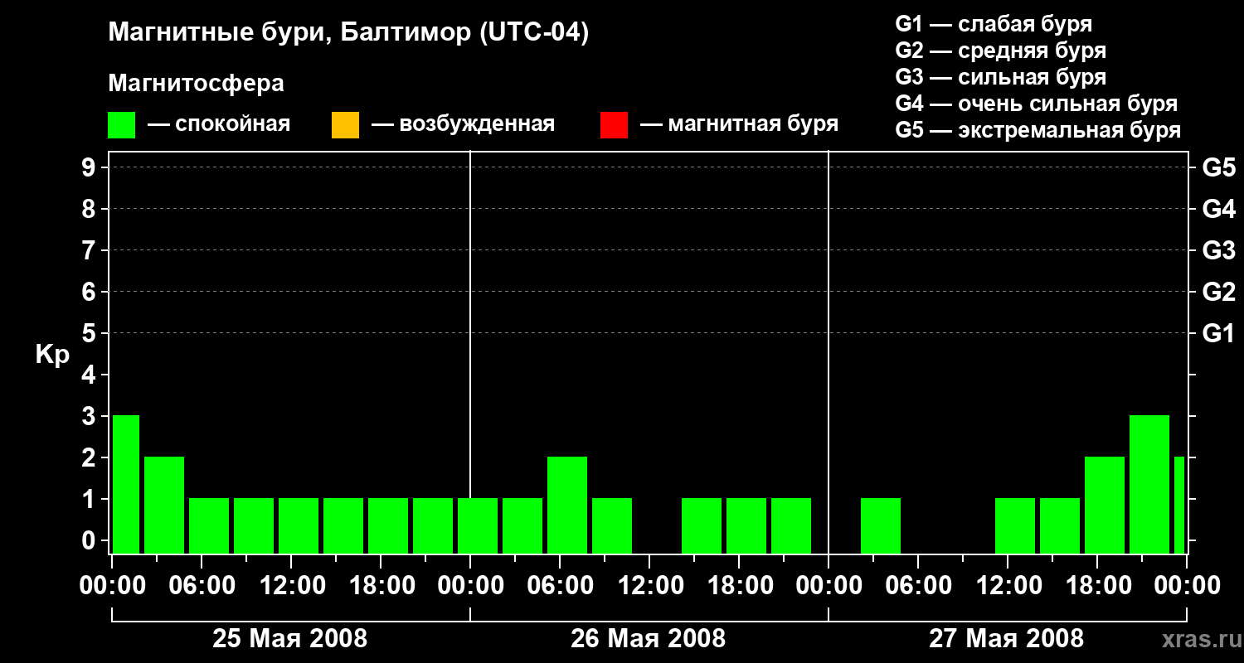Click the Kp 1 bar after 00:00 on 27 May
Viewport: 1244px width, 663px height.
tap(881, 525)
